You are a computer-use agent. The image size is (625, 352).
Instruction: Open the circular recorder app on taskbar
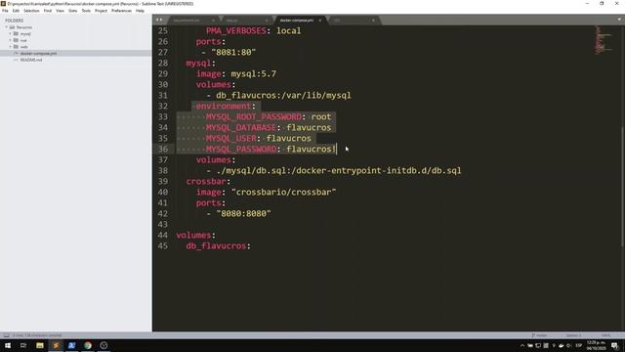click(104, 345)
